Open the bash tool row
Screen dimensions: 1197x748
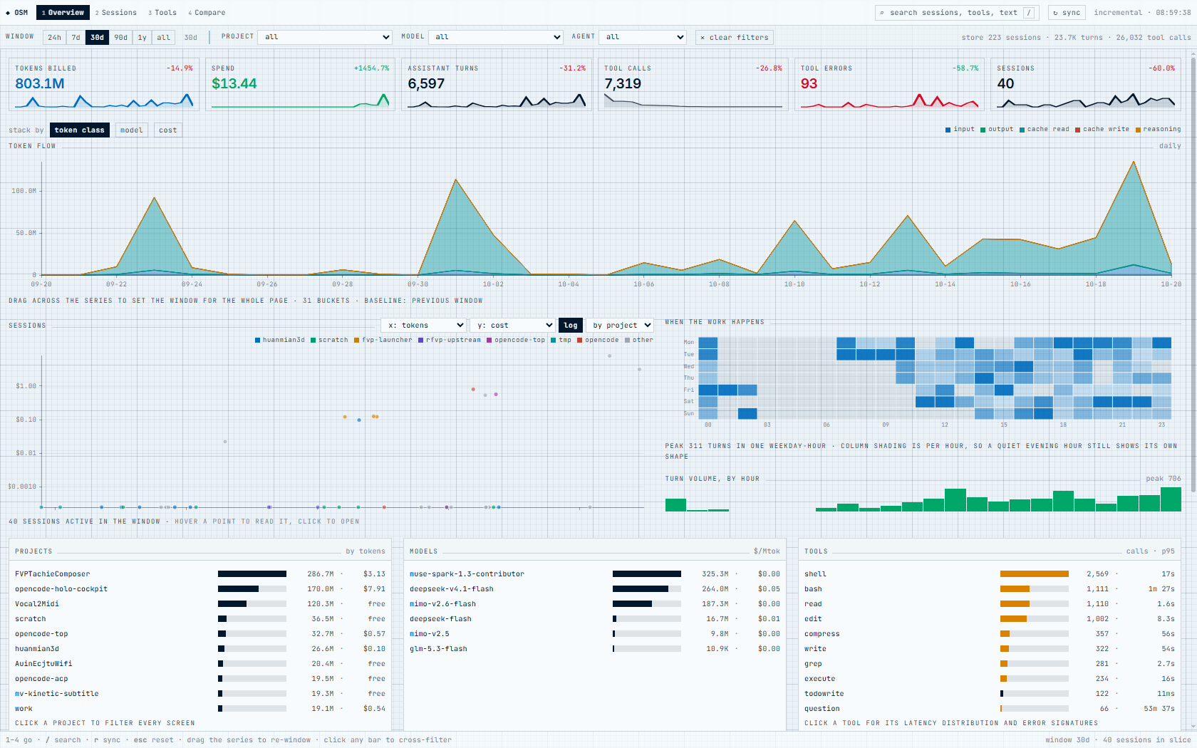pyautogui.click(x=990, y=588)
